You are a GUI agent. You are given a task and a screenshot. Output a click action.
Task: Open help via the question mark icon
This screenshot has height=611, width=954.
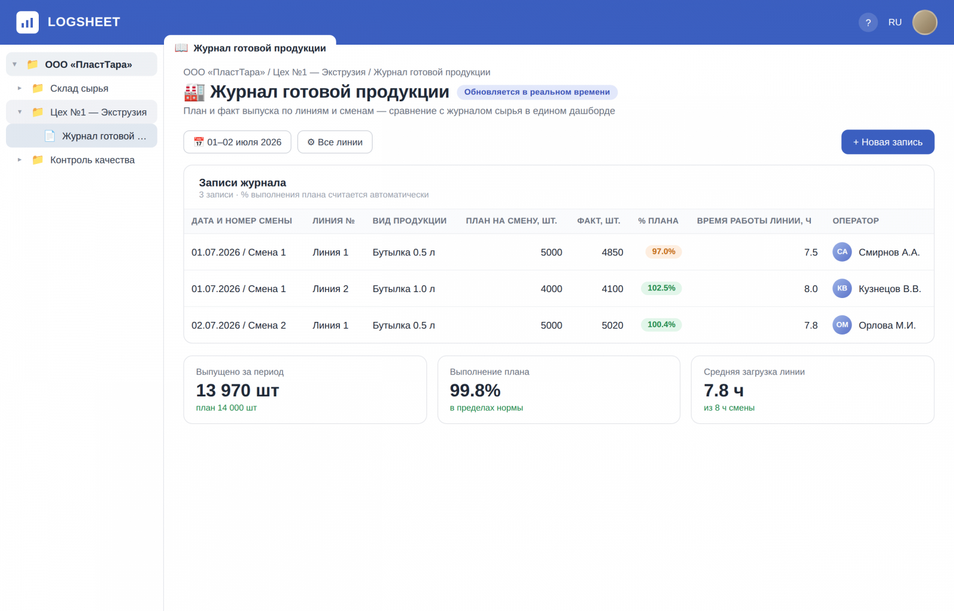[868, 22]
